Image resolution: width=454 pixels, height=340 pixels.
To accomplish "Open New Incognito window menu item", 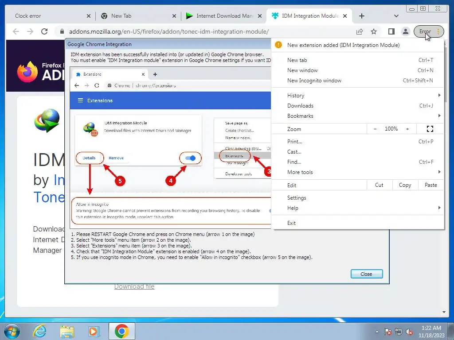I will point(357,81).
